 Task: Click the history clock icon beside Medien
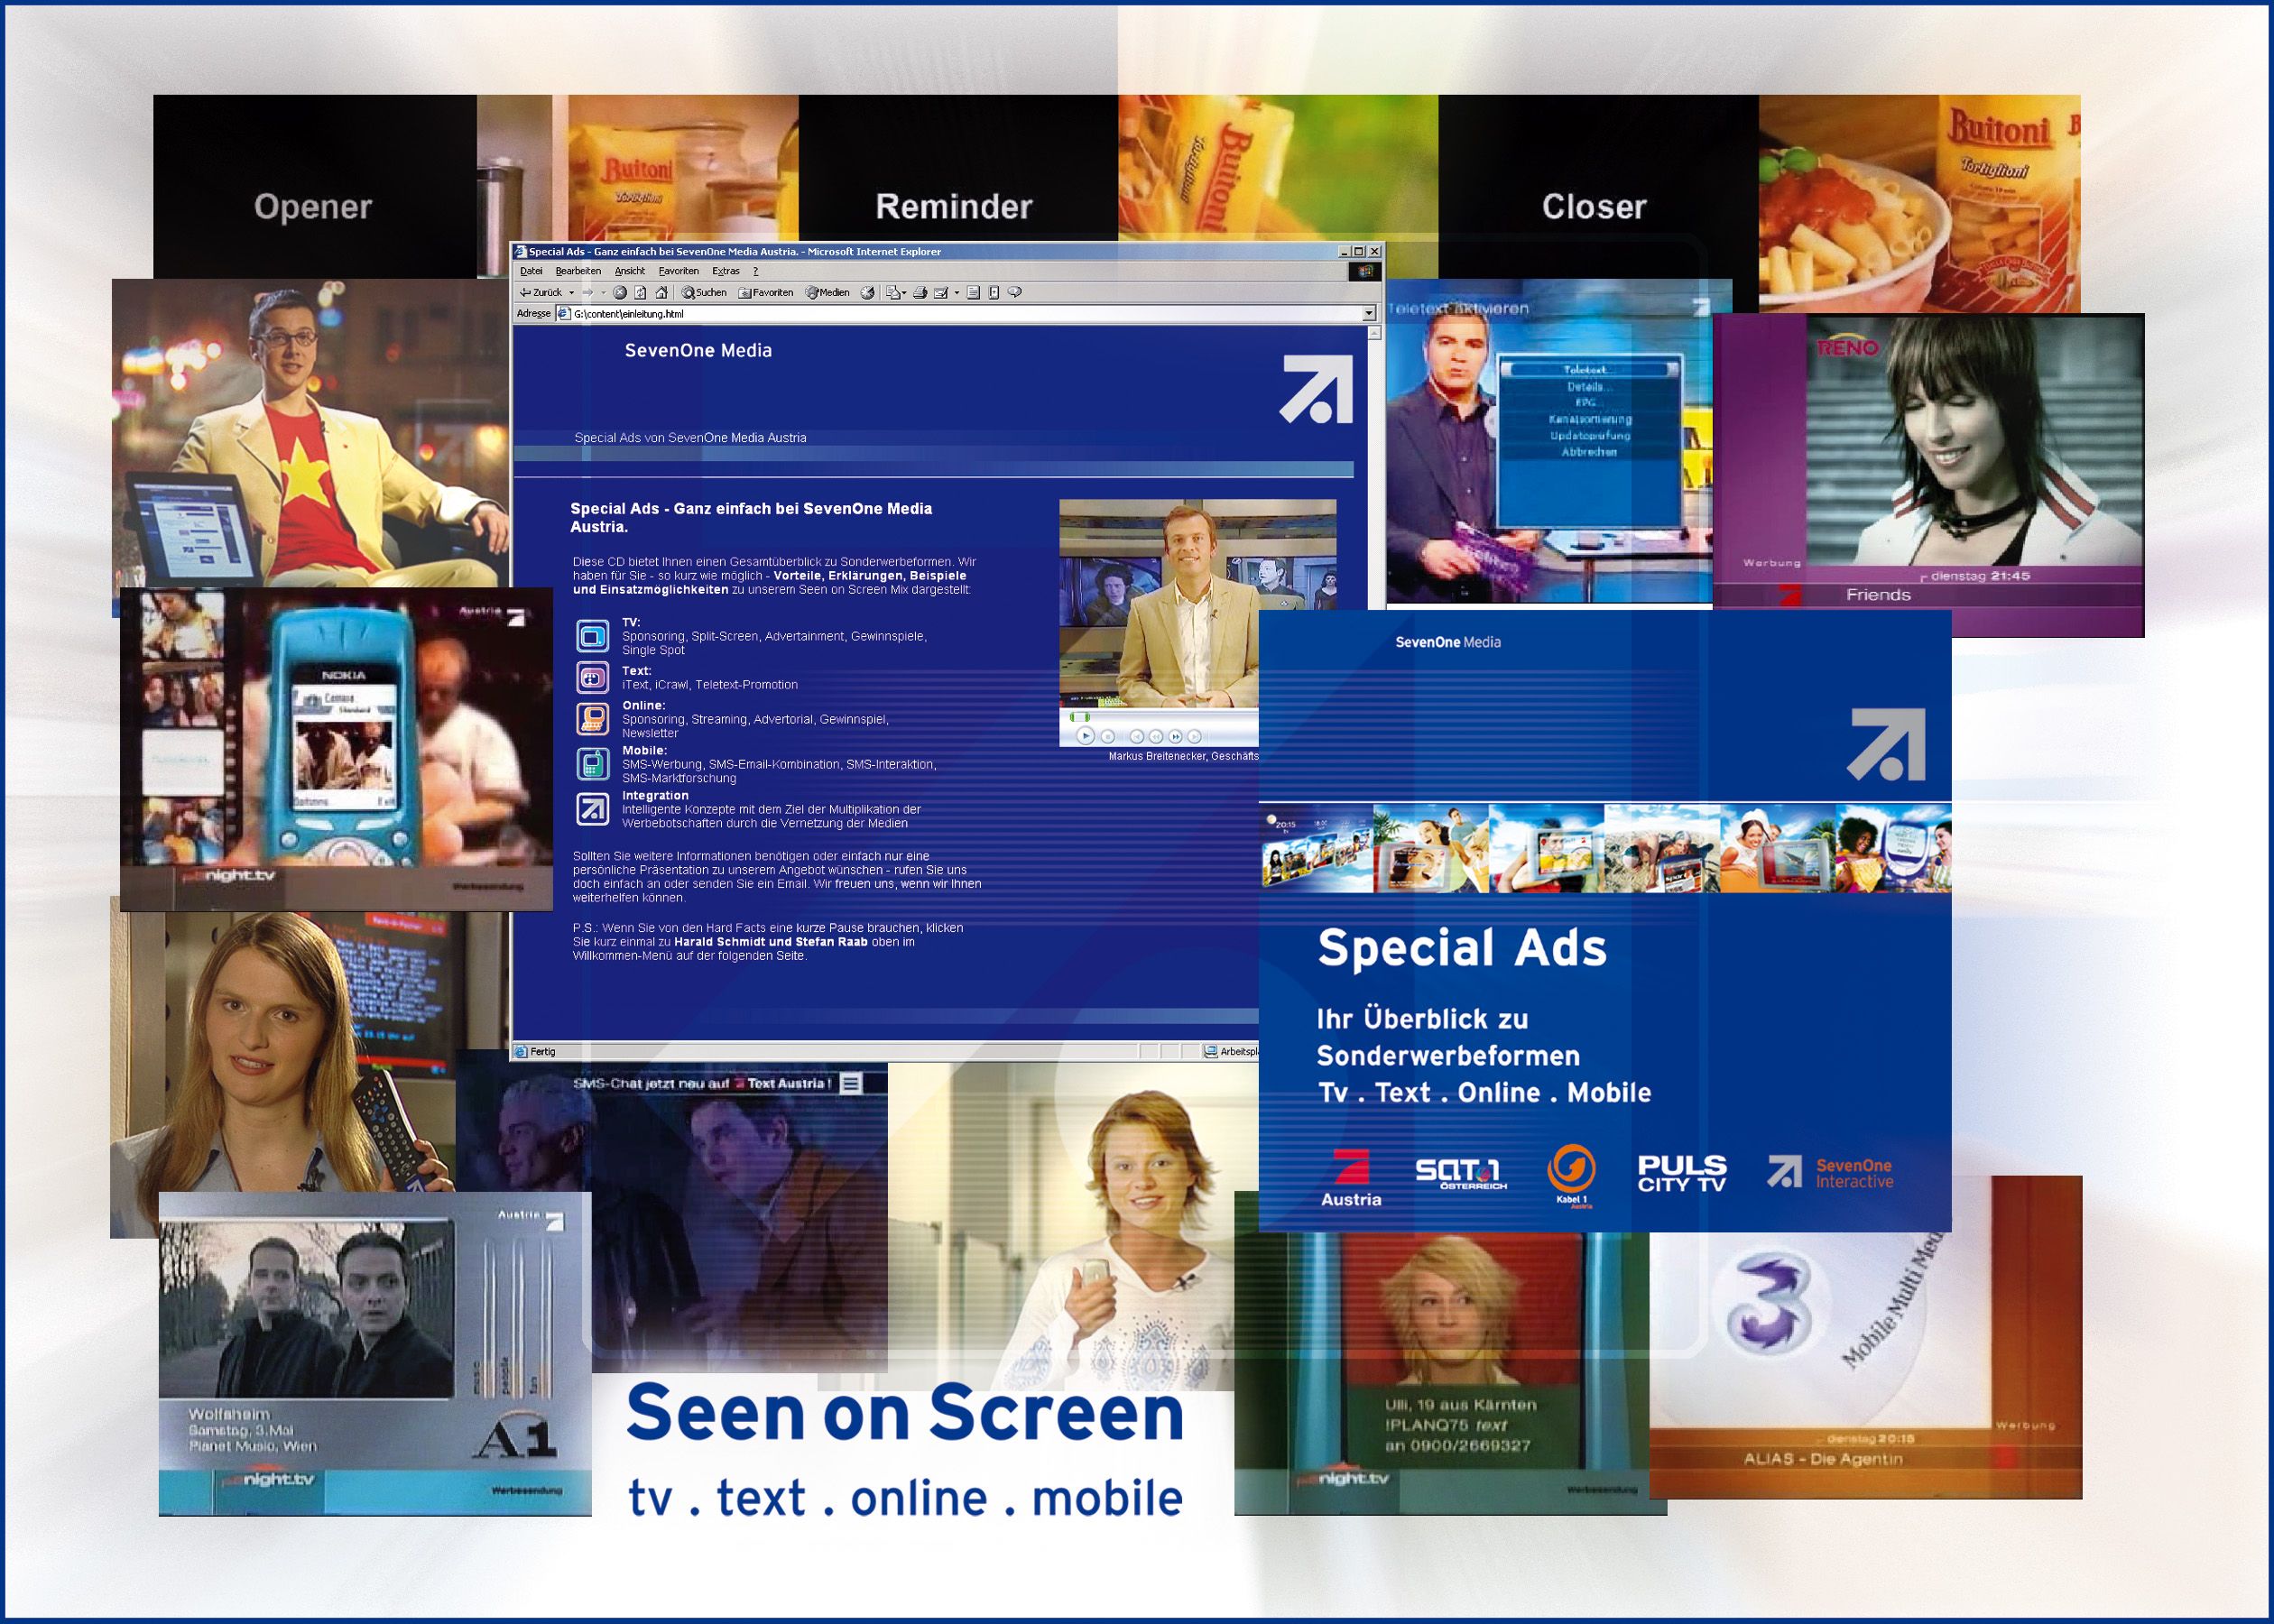point(867,292)
